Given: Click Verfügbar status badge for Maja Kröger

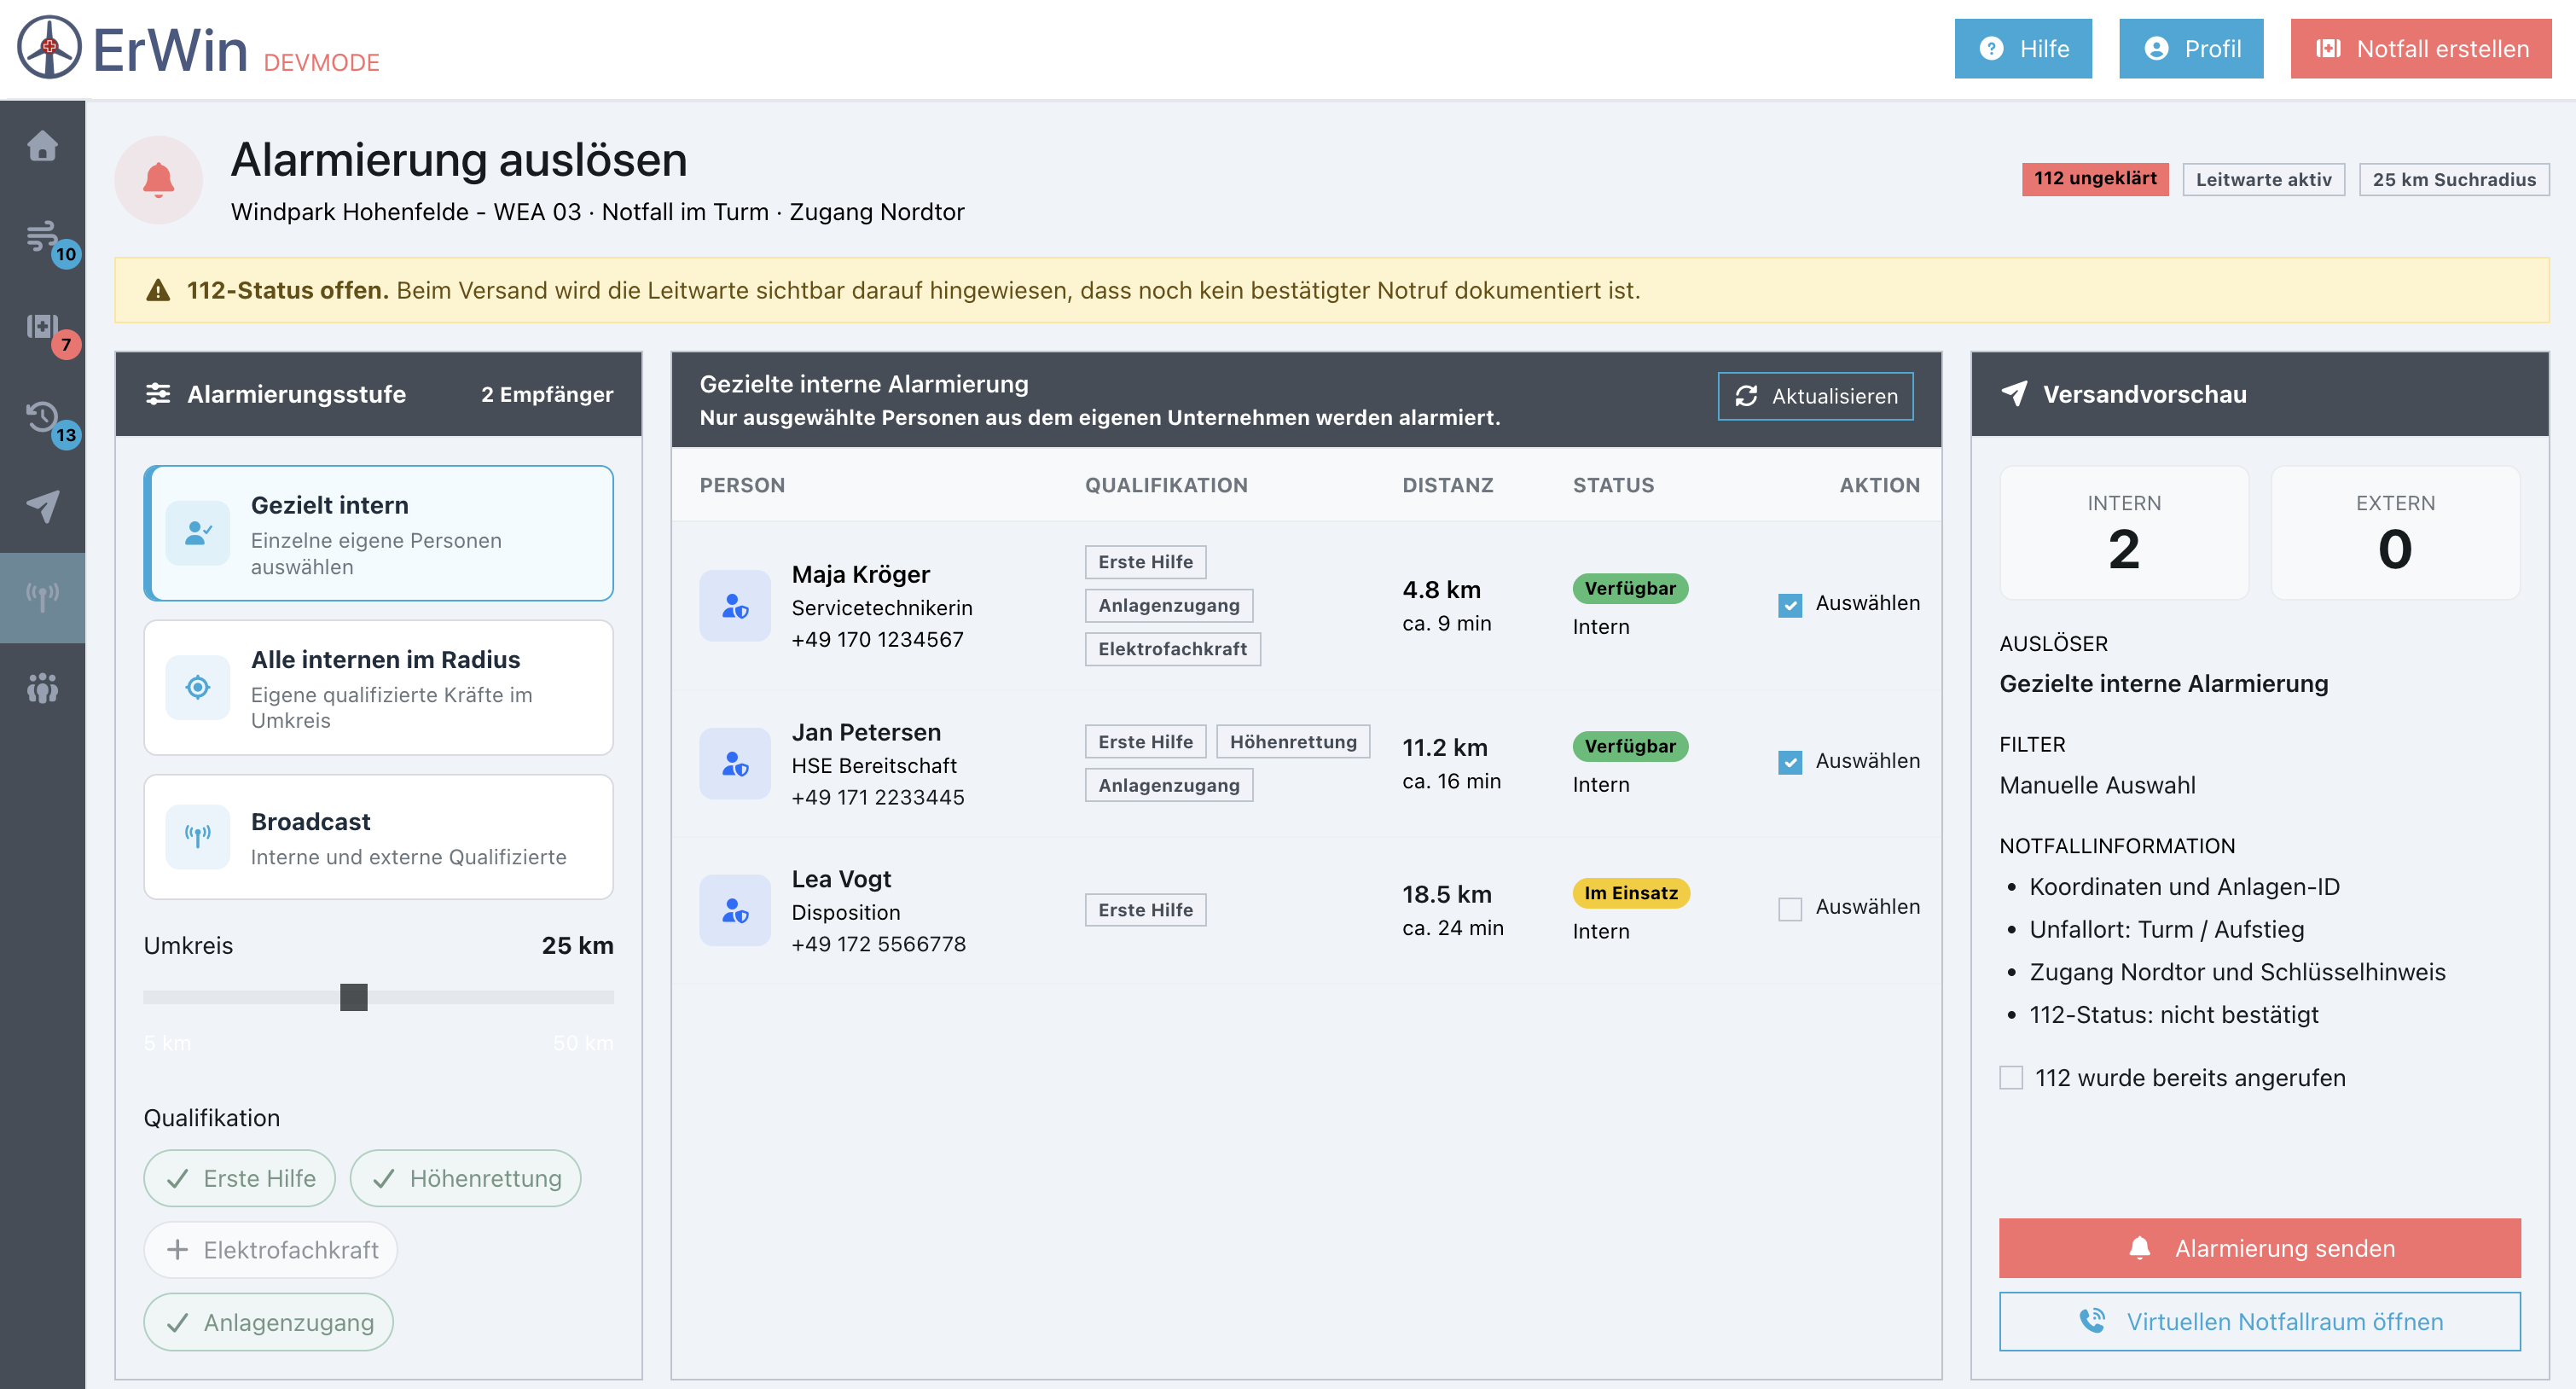Looking at the screenshot, I should [1630, 588].
